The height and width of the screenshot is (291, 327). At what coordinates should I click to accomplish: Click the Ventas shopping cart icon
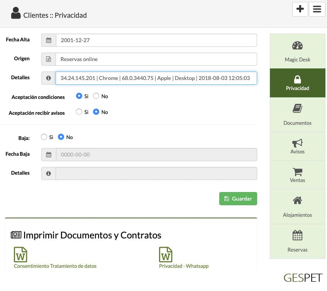pyautogui.click(x=297, y=172)
